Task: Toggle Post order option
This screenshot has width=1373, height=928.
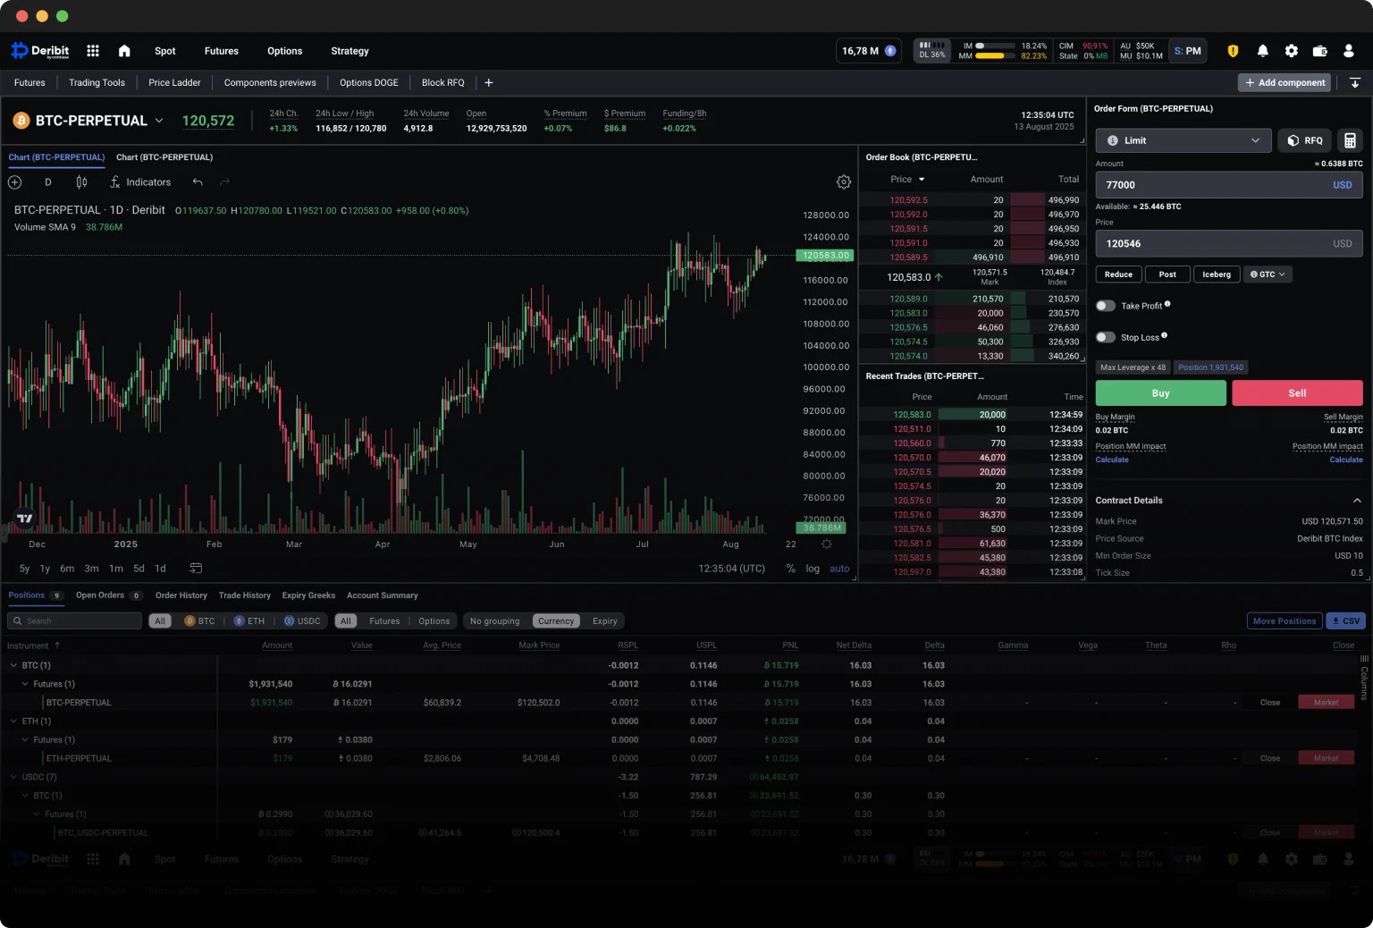Action: [1167, 274]
